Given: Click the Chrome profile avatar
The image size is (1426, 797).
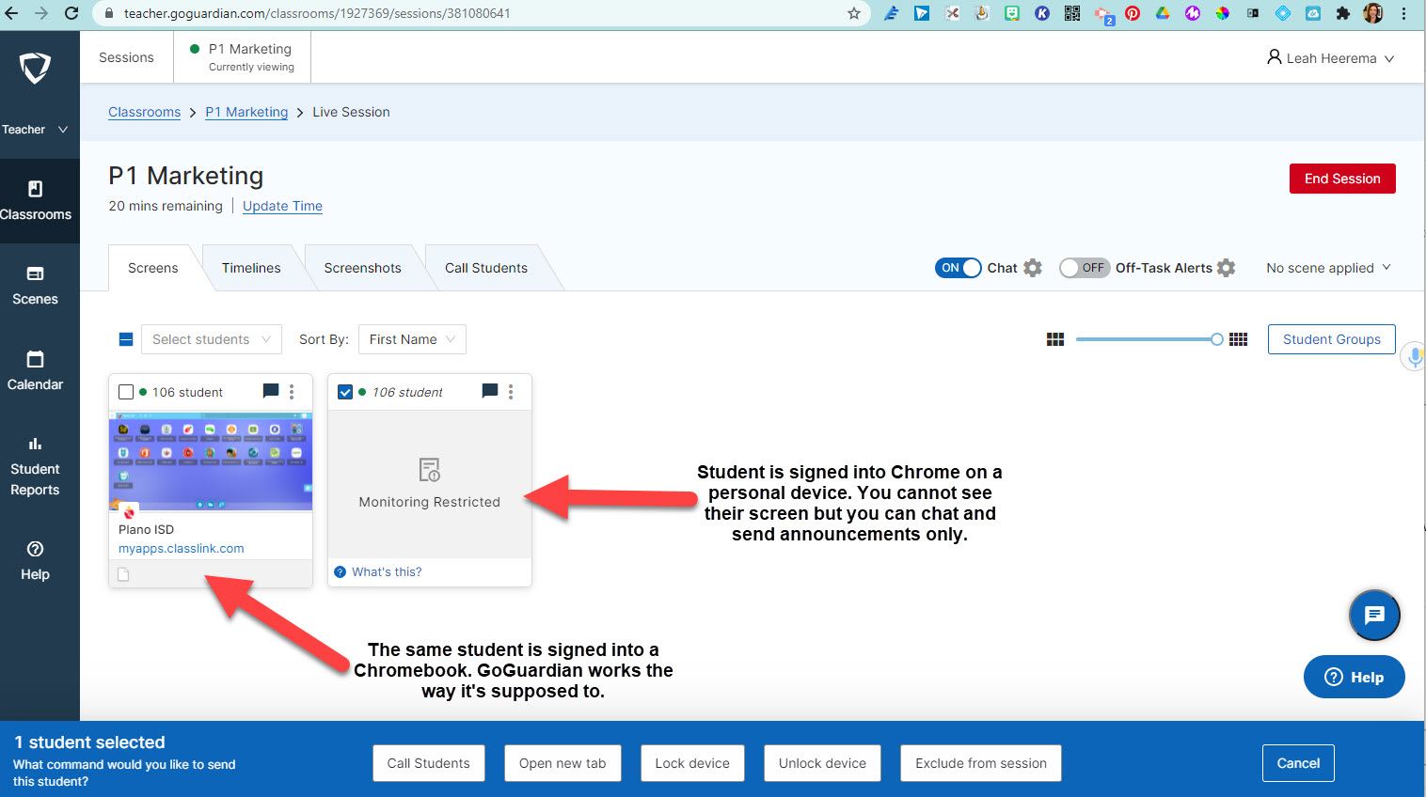Looking at the screenshot, I should tap(1373, 13).
